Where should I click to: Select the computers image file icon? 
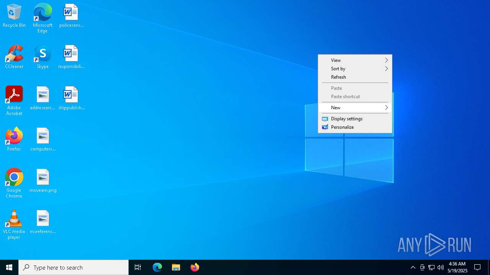click(x=42, y=139)
